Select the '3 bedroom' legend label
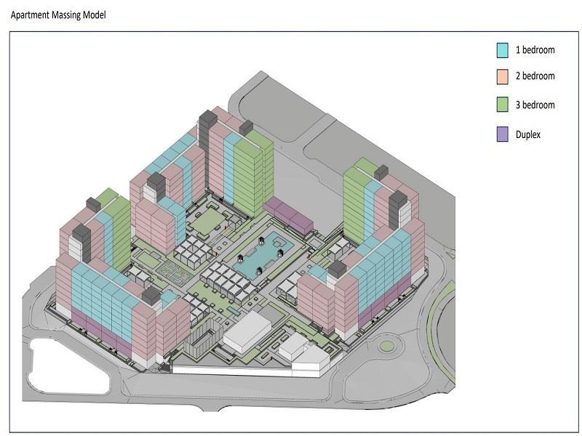The width and height of the screenshot is (582, 436). (x=535, y=105)
